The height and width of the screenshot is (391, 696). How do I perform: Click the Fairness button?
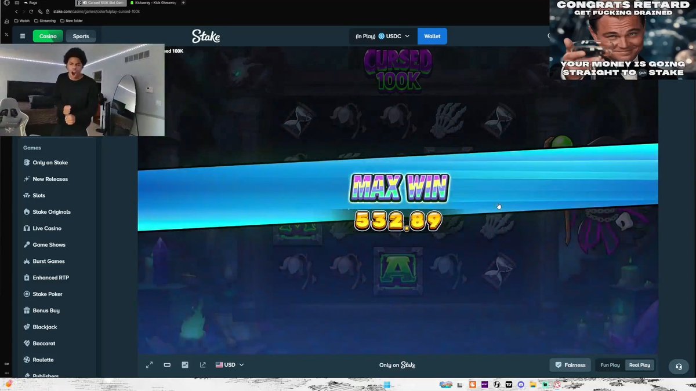[x=570, y=365]
